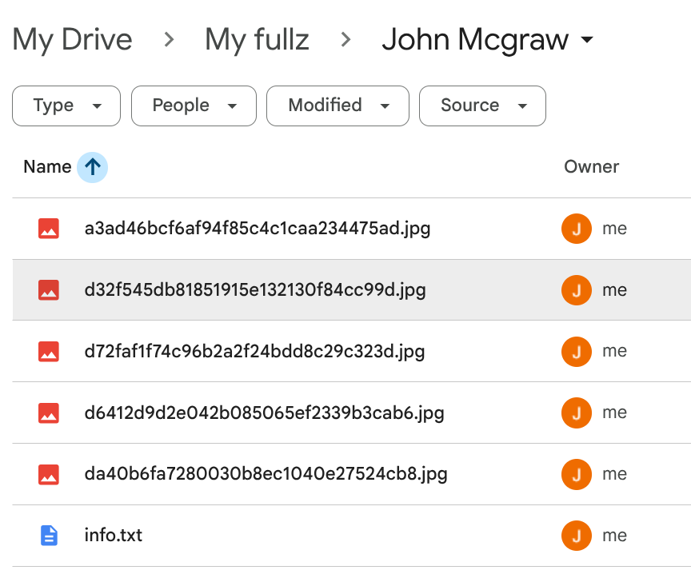Click "me" owner text in da40b6fa7280 row
This screenshot has height=582, width=691.
click(x=614, y=475)
